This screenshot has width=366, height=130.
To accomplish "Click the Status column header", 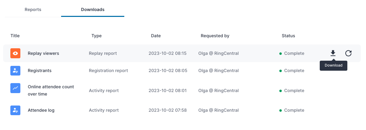I will click(288, 36).
